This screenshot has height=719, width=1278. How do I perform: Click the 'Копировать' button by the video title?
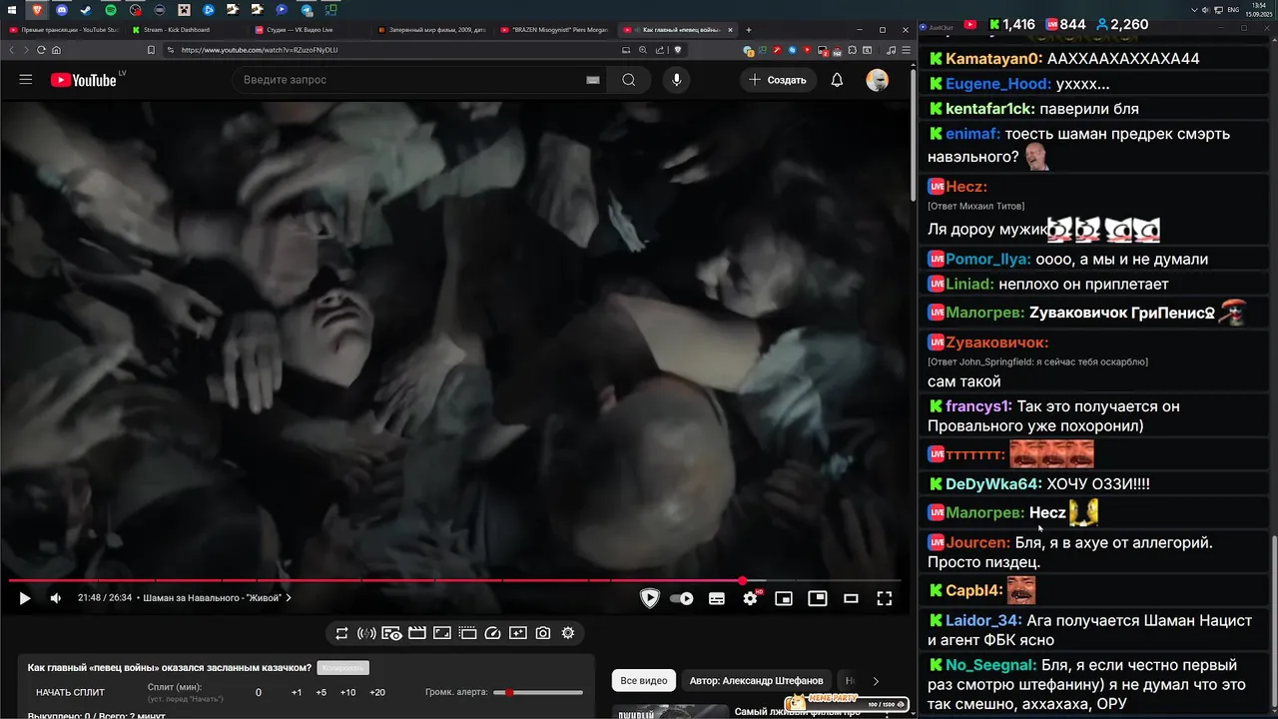pyautogui.click(x=342, y=668)
